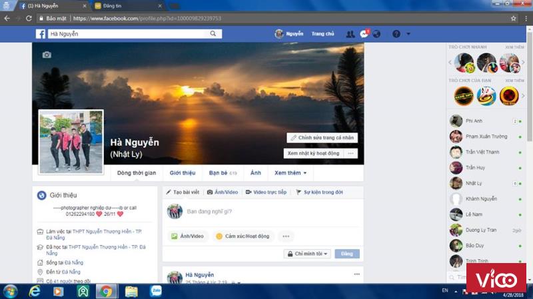
Task: Go to Trang chủ link
Action: pyautogui.click(x=322, y=34)
